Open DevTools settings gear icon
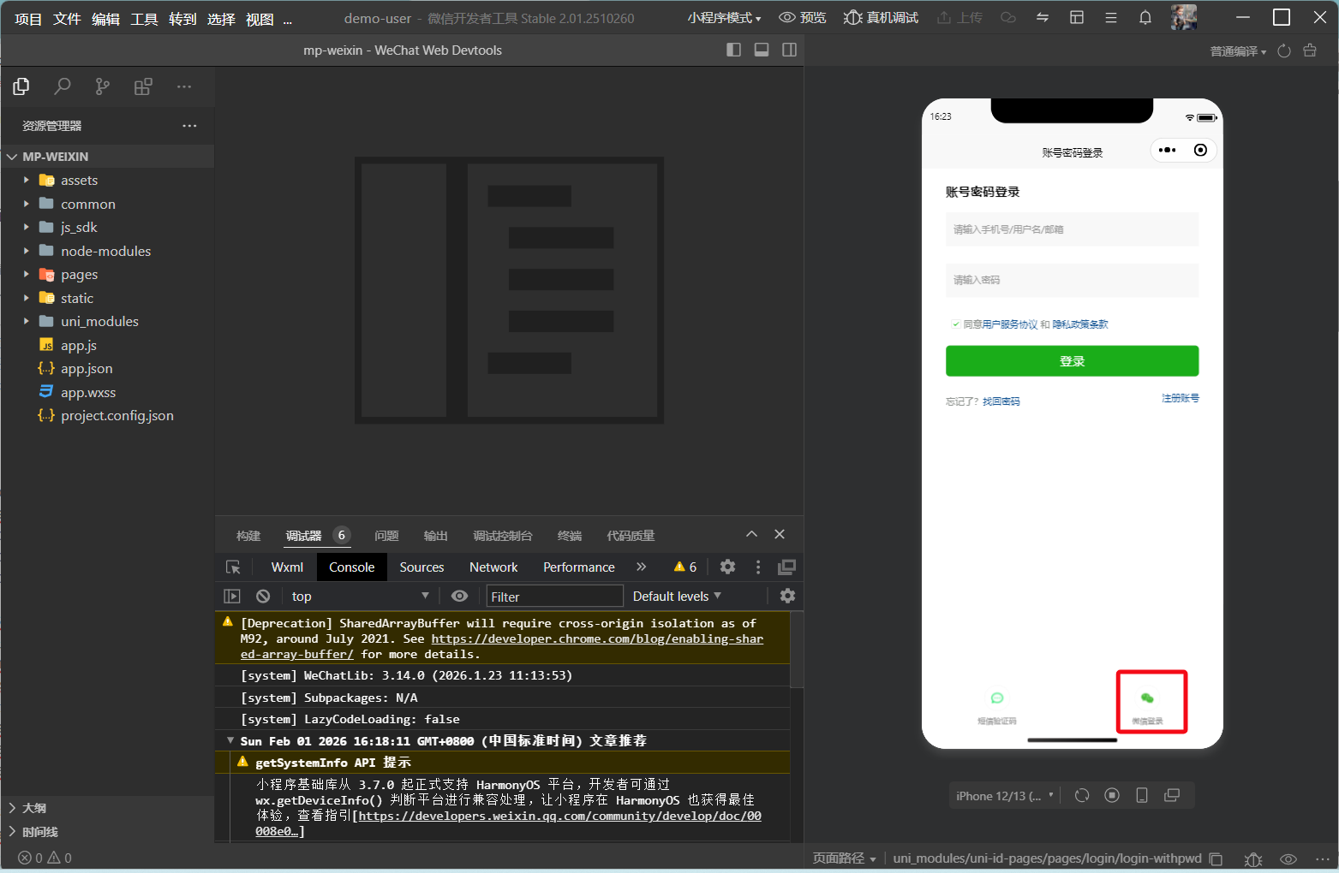1339x873 pixels. (x=727, y=567)
